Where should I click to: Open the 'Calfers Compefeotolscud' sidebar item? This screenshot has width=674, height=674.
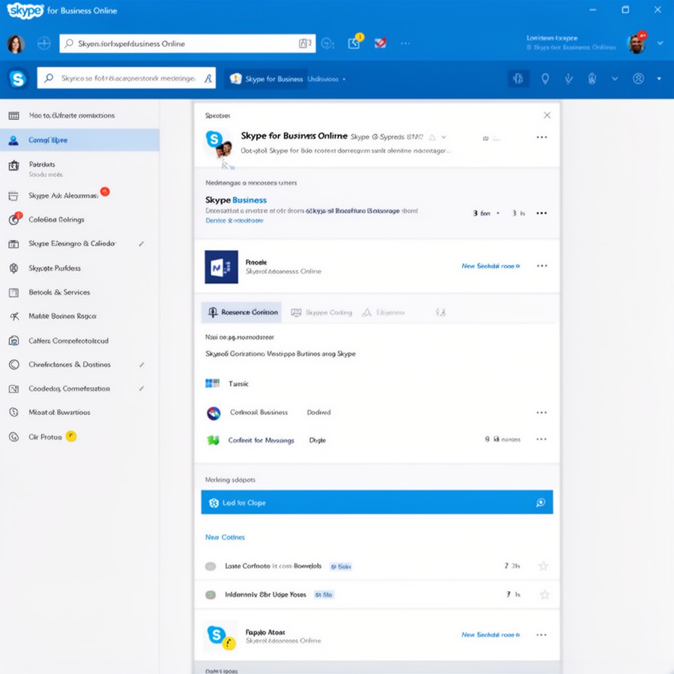[x=80, y=341]
